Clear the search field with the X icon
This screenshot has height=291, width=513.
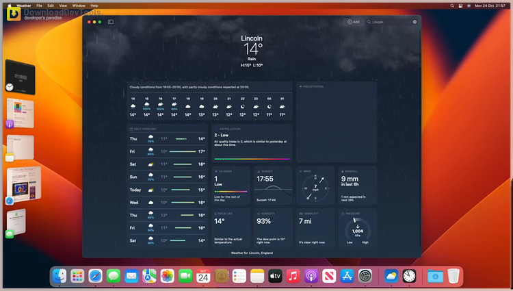tap(415, 22)
